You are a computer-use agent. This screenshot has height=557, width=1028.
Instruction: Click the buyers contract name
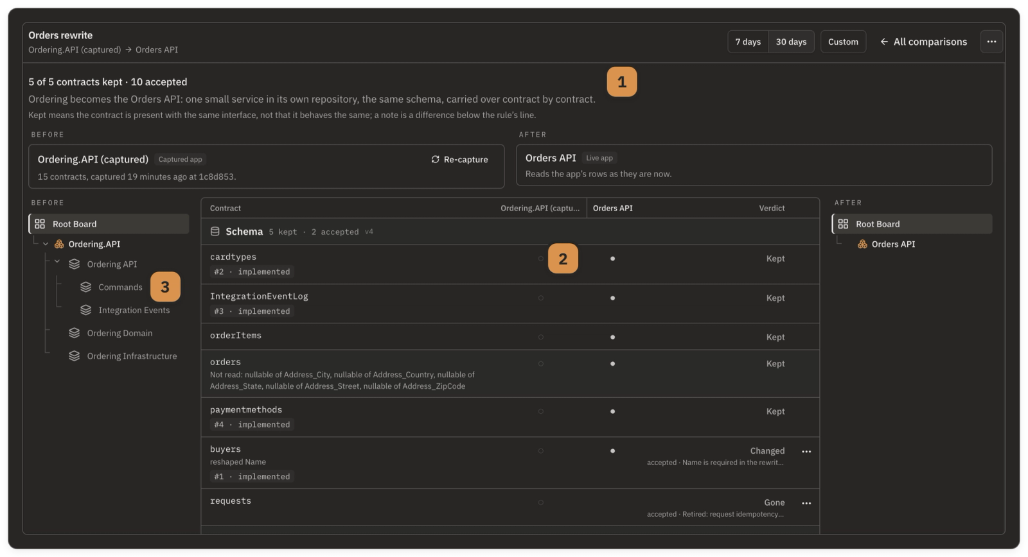[226, 449]
